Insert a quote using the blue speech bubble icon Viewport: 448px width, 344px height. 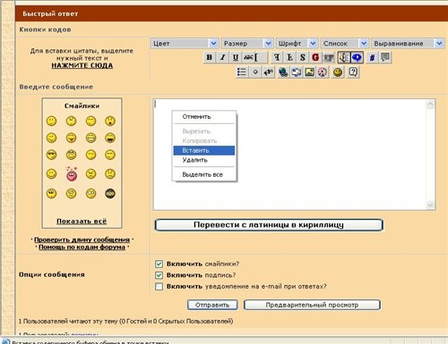point(357,57)
